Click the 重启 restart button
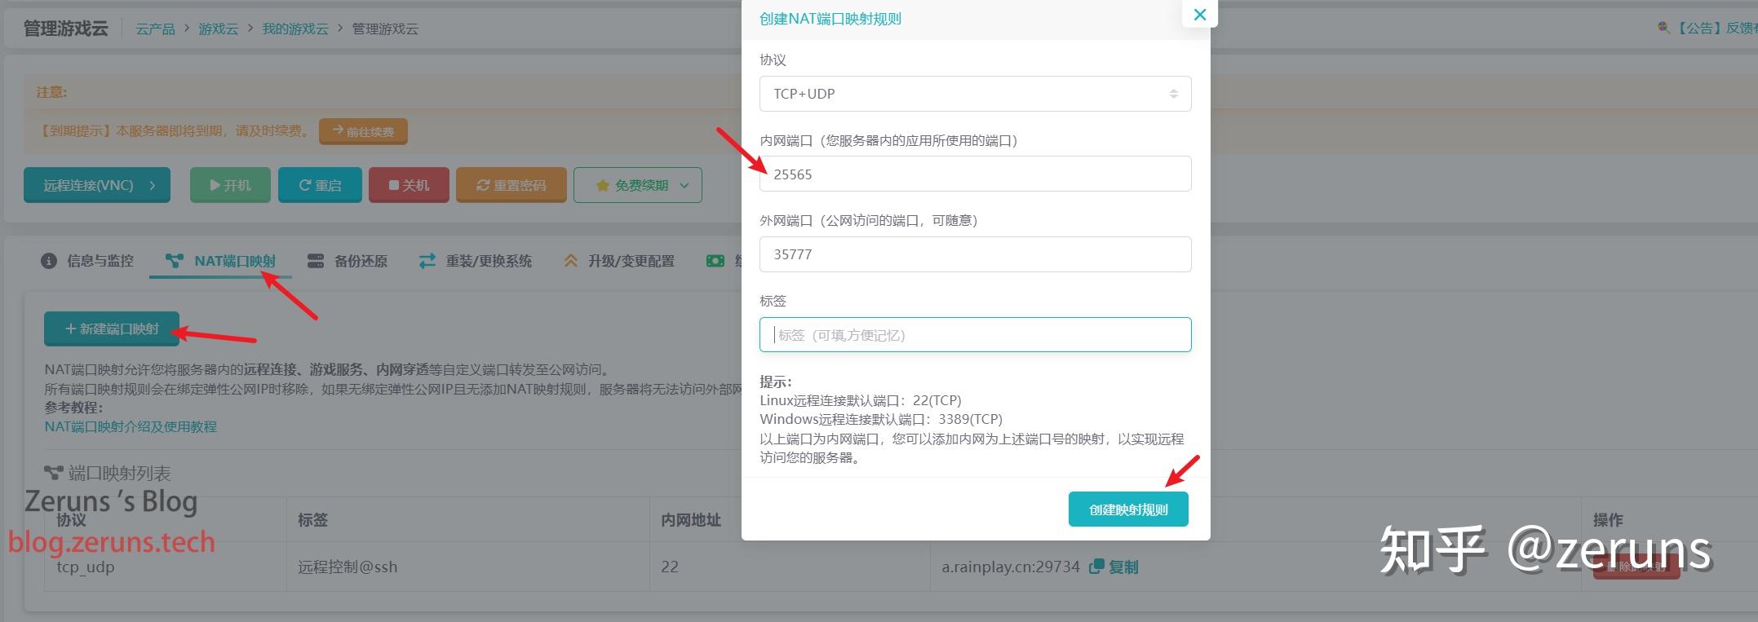Screen dimensions: 1758x622 click(320, 185)
